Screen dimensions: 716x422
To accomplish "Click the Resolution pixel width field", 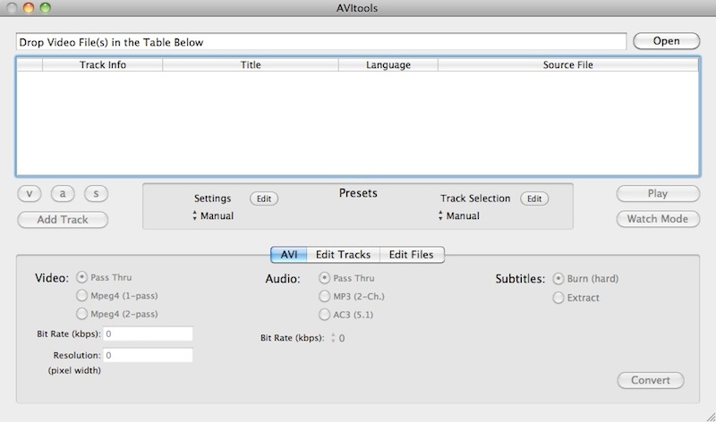I will tap(148, 355).
